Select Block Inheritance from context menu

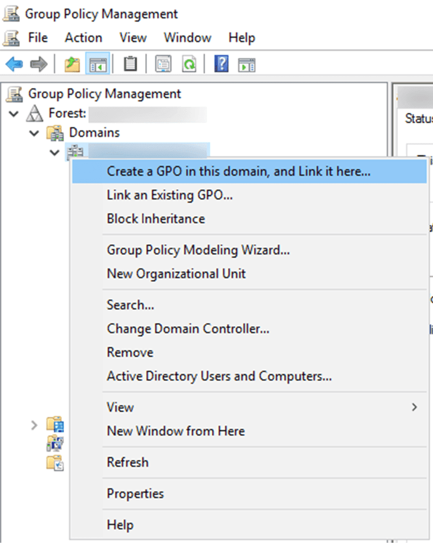(155, 219)
